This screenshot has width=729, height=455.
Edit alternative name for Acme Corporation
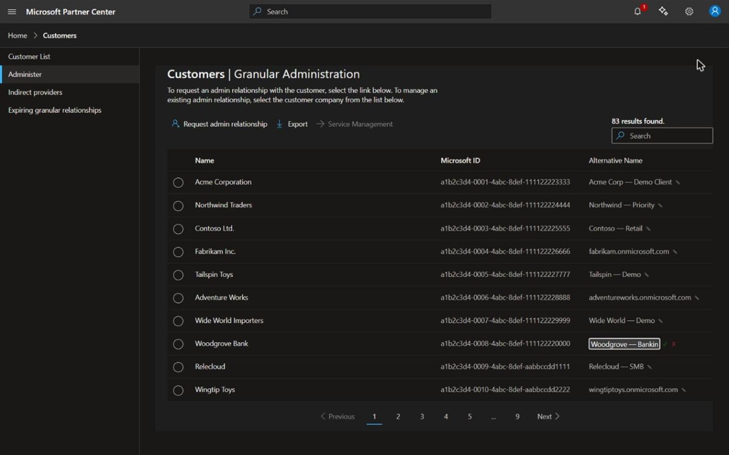tap(678, 183)
